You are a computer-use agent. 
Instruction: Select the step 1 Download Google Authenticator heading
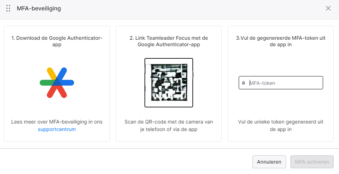coord(57,41)
